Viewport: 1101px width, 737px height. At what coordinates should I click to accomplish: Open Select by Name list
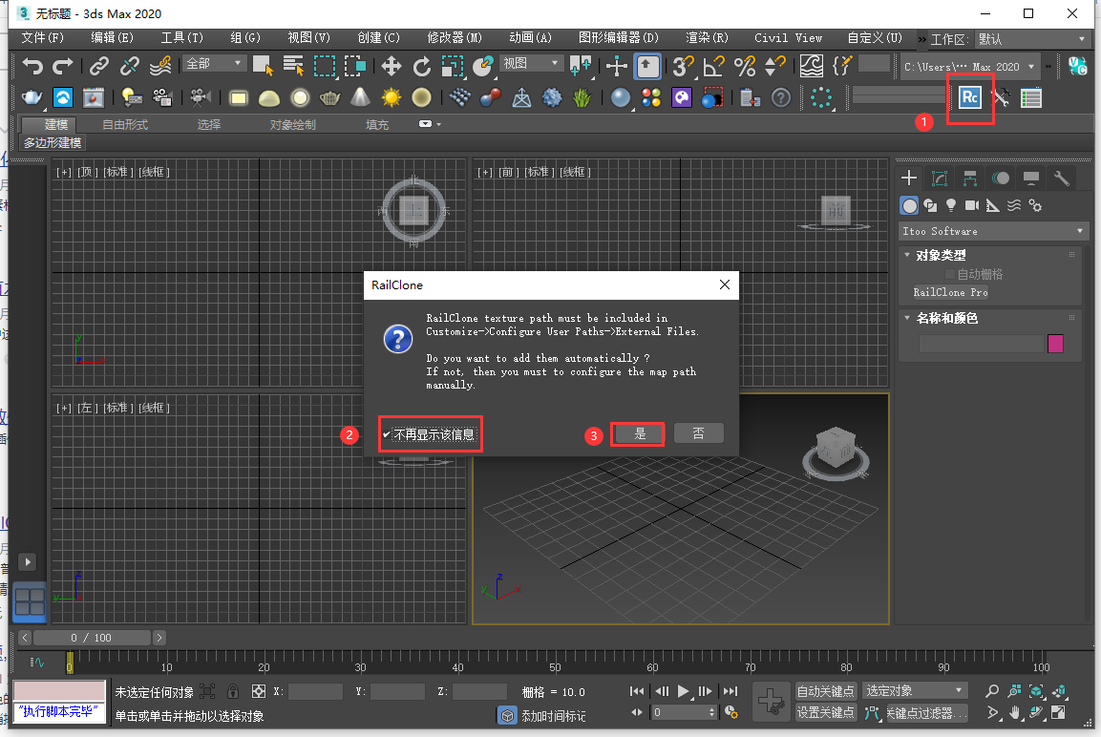coord(293,67)
